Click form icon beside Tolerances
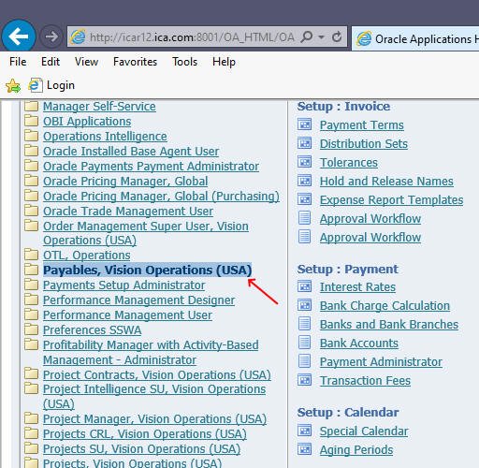Image resolution: width=479 pixels, height=468 pixels. coord(305,162)
